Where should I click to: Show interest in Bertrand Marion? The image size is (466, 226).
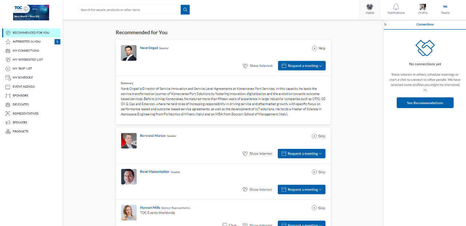tap(257, 154)
